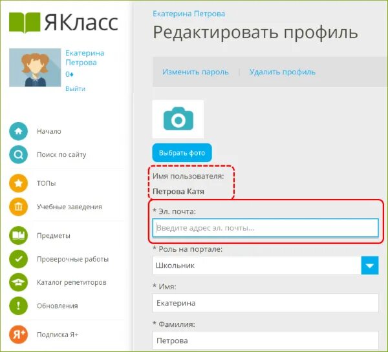The height and width of the screenshot is (352, 388).
Task: Open Каталог репетиторов section
Action: tap(72, 282)
